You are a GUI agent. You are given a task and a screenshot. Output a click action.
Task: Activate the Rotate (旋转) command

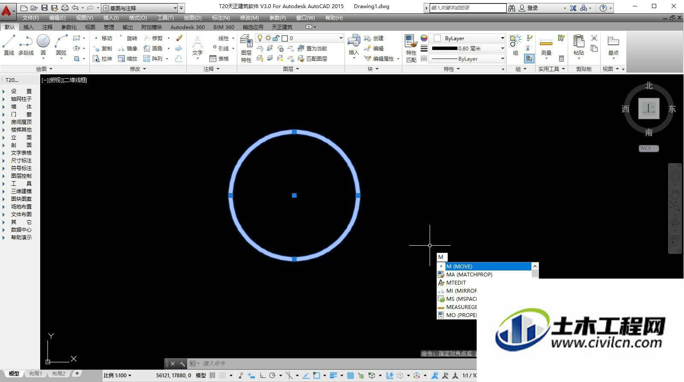[128, 38]
